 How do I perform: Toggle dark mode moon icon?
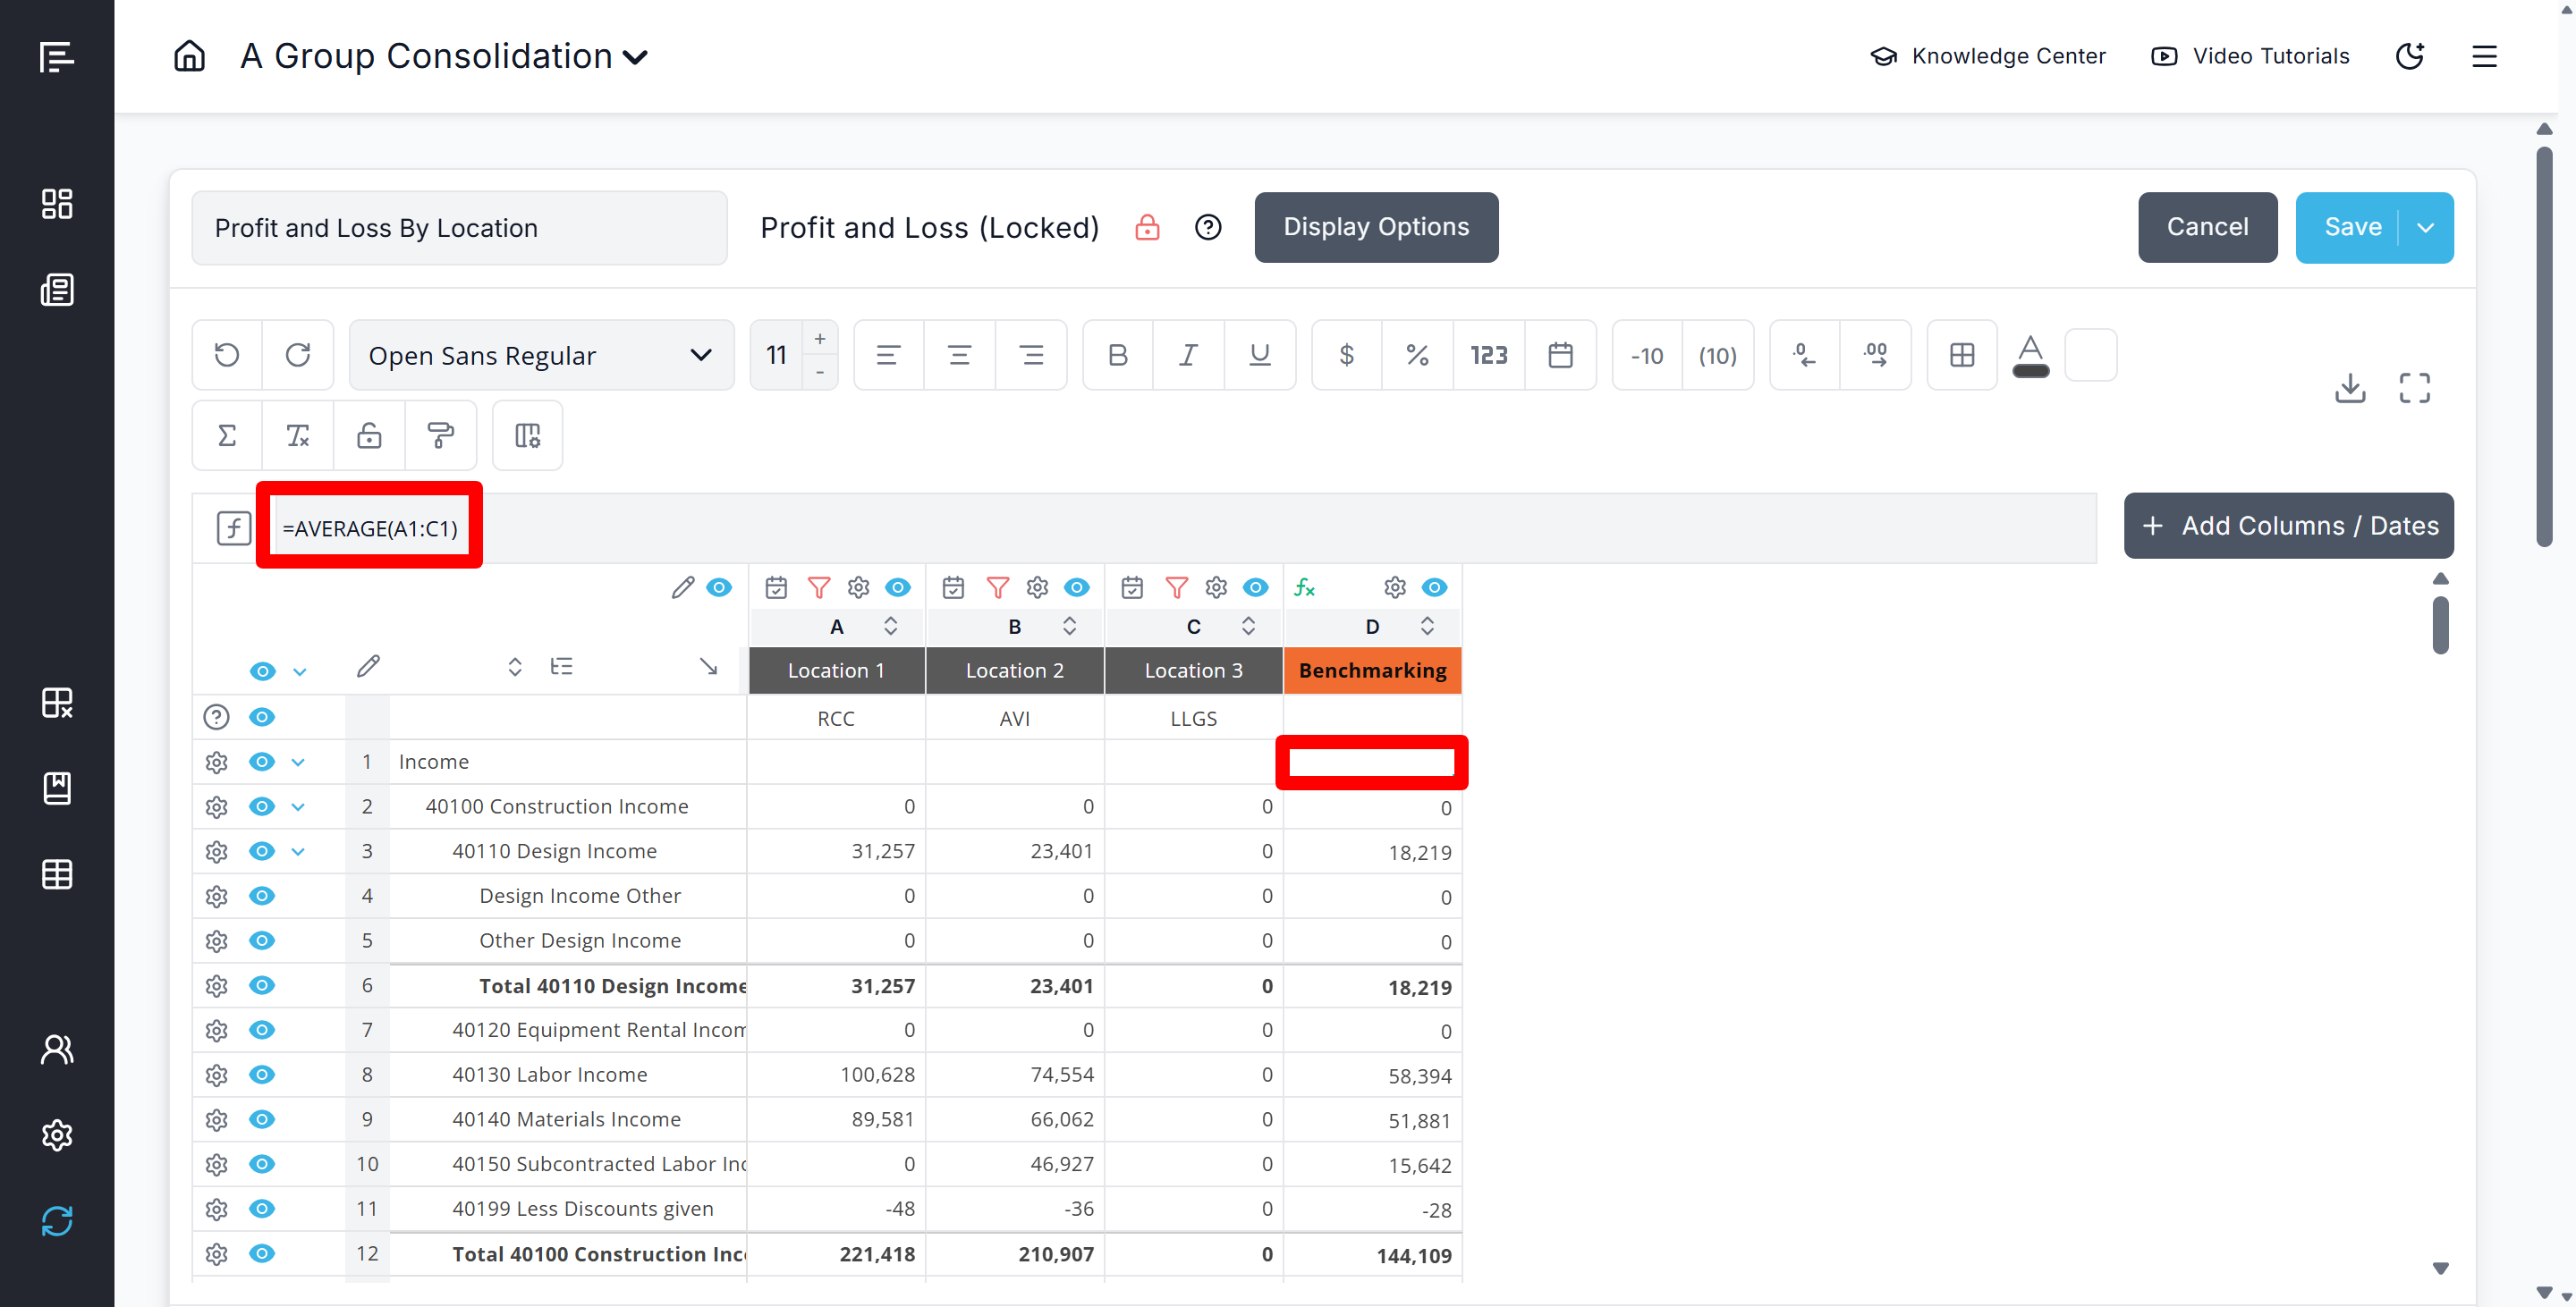2410,56
